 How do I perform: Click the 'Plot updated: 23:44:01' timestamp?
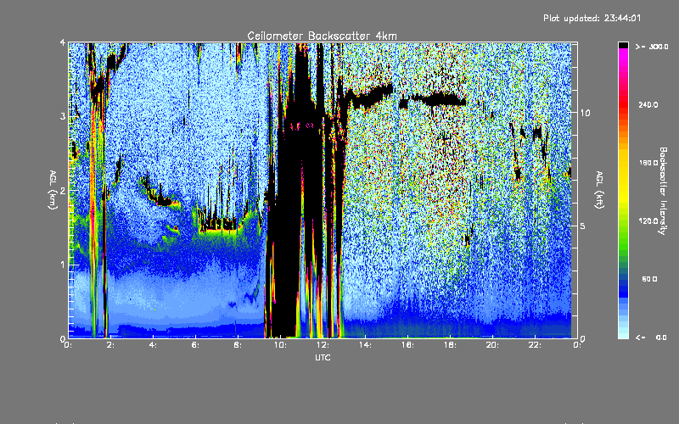592,18
